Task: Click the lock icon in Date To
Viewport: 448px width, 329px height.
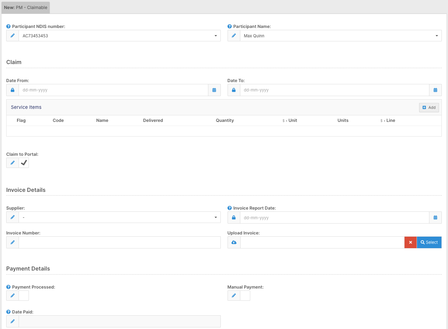Action: (234, 90)
